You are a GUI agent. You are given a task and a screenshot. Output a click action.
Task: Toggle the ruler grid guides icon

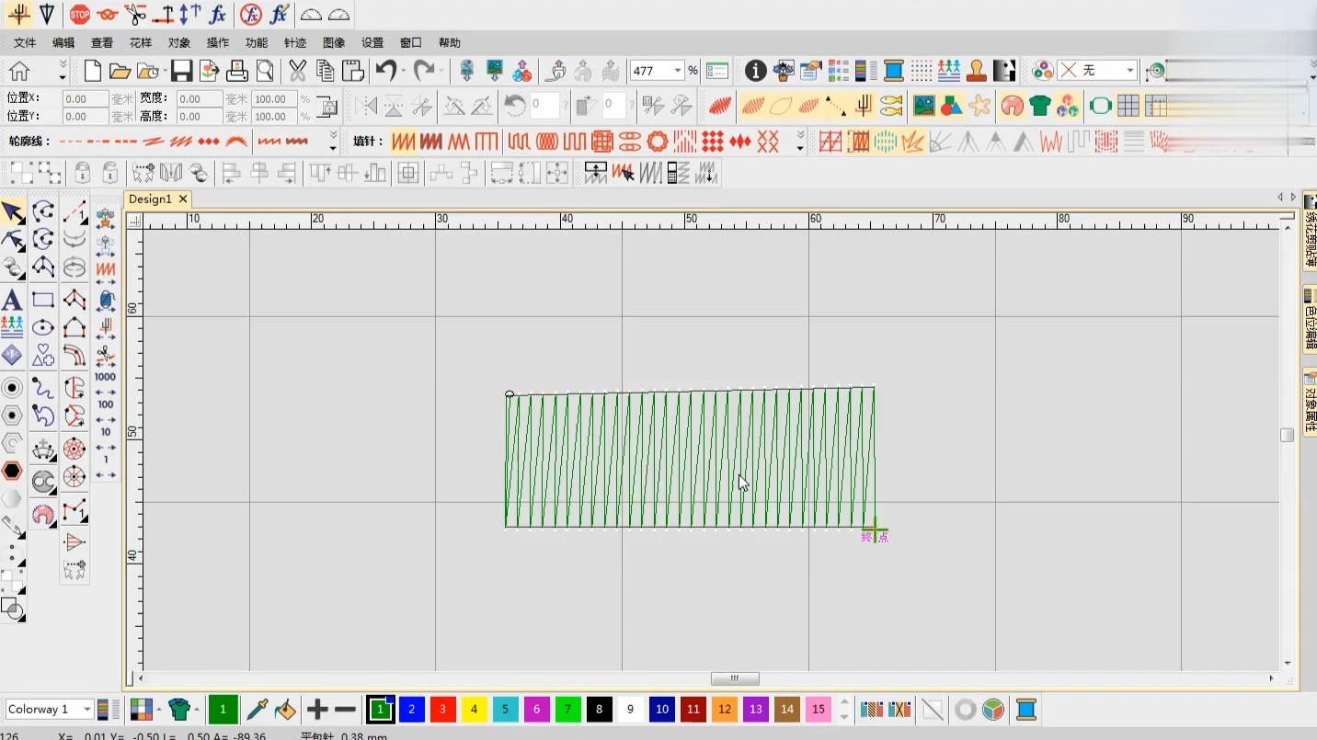[1155, 106]
